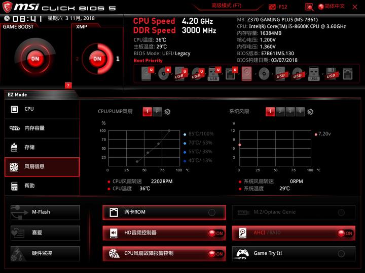Click the hotkey help icon in sidebar
365x273 pixels.
pyautogui.click(x=14, y=186)
